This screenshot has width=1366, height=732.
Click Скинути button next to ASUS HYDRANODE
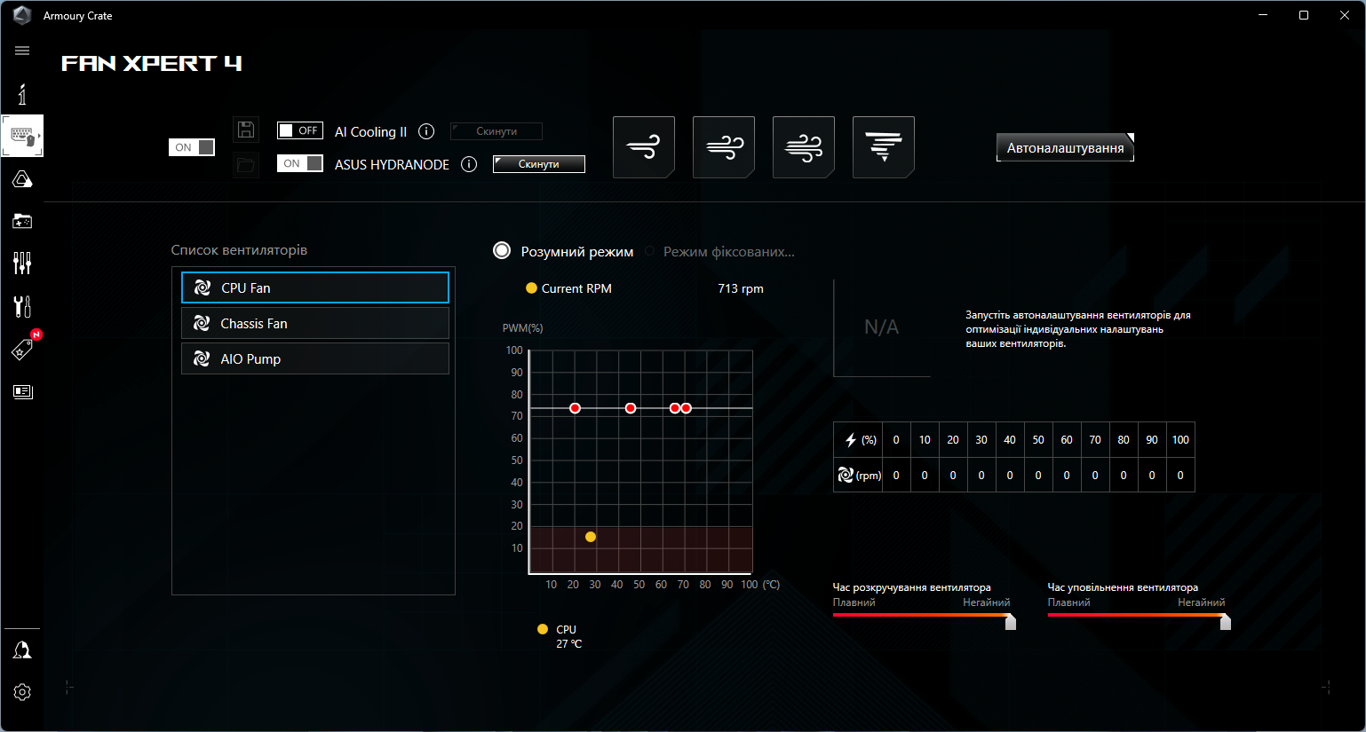pyautogui.click(x=539, y=164)
